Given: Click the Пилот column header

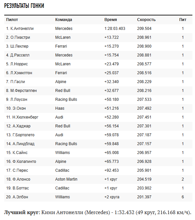Looking at the screenshot, I should (12, 20).
